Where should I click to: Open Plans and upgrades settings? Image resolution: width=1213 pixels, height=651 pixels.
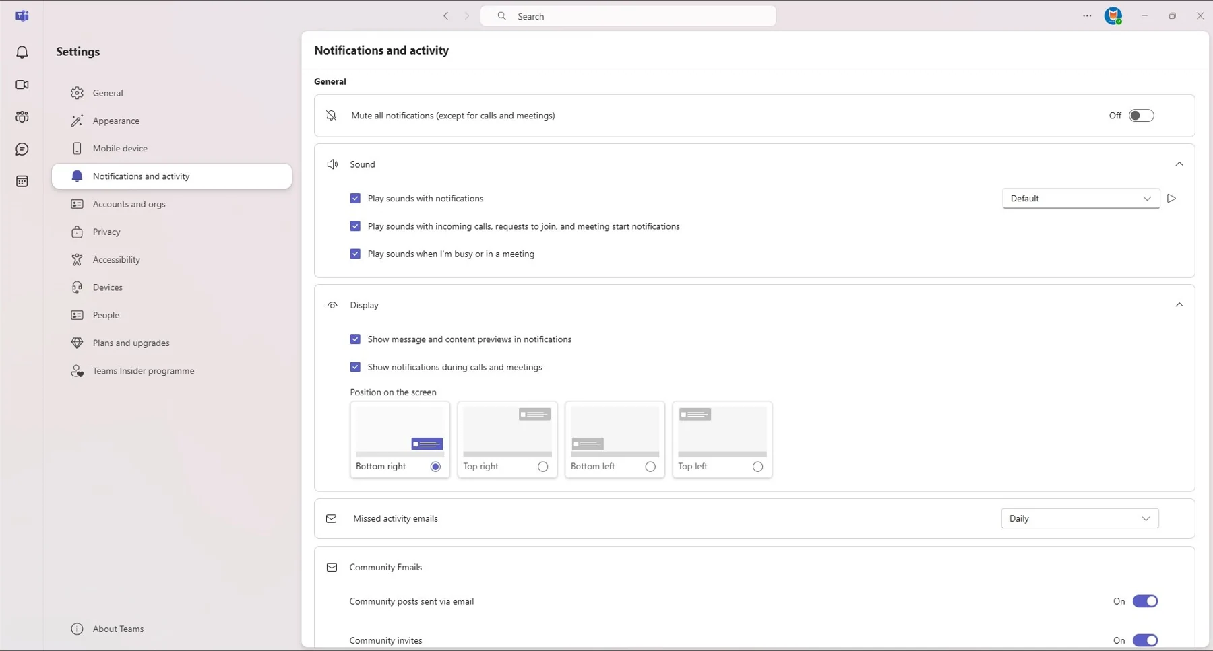pyautogui.click(x=172, y=343)
